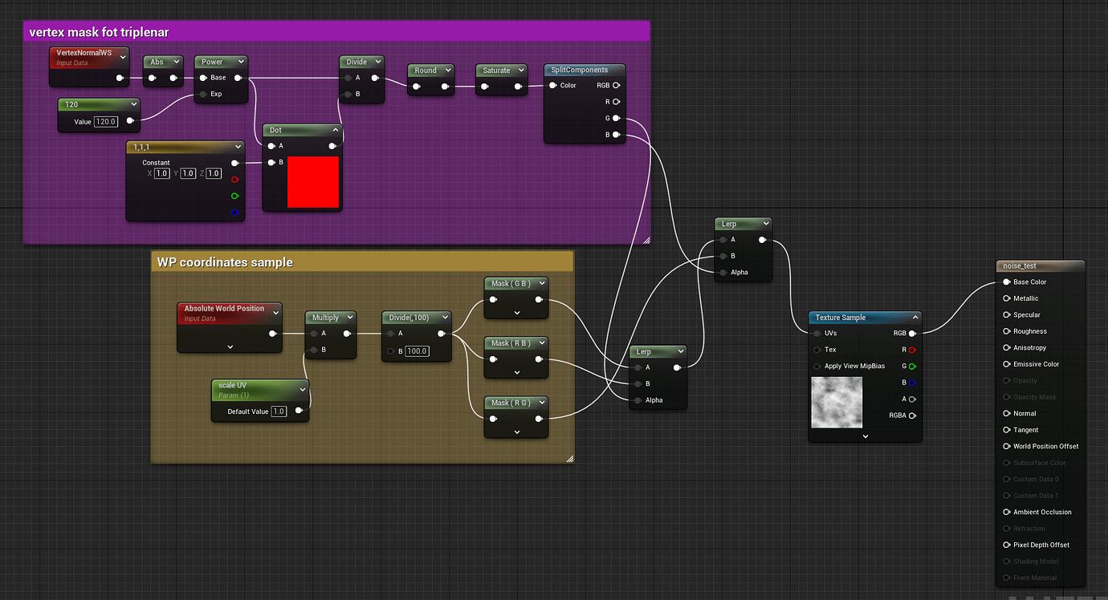1108x600 pixels.
Task: Collapse the VertexNormalWS node chevron
Action: (x=122, y=58)
